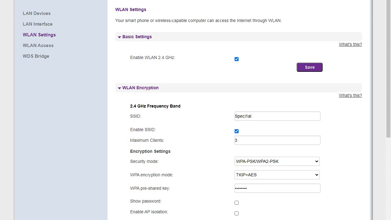Go to the LAN Interface page
Image resolution: width=391 pixels, height=220 pixels.
[x=38, y=24]
